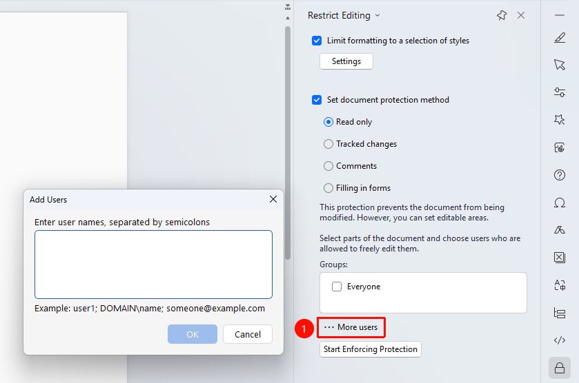Image resolution: width=579 pixels, height=383 pixels.
Task: Open the Restrict Editing pane title dropdown
Action: [377, 15]
